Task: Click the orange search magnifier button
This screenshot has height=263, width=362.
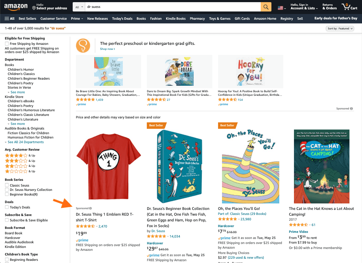Action: coord(266,7)
